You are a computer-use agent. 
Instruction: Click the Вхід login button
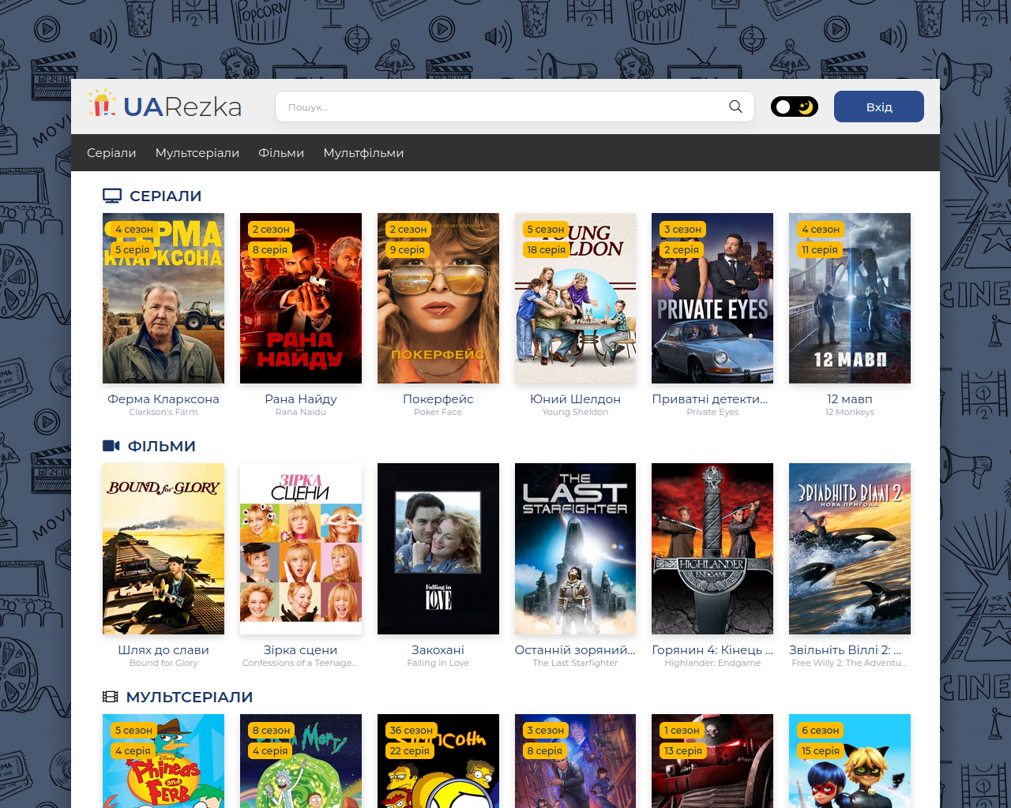(x=879, y=107)
